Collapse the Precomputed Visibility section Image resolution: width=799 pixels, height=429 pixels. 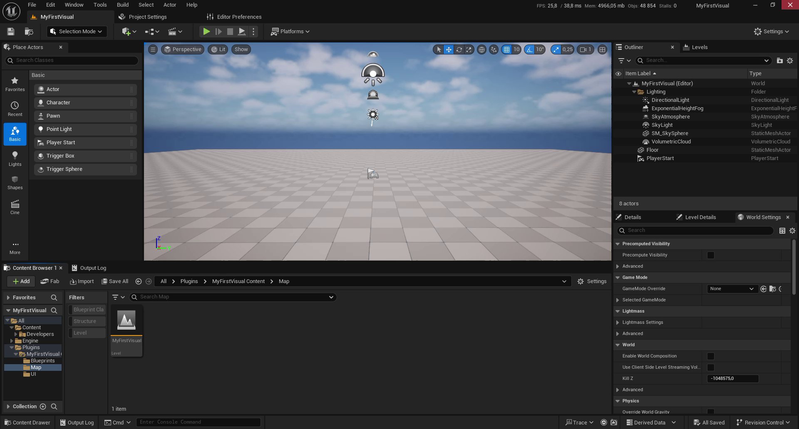tap(618, 244)
